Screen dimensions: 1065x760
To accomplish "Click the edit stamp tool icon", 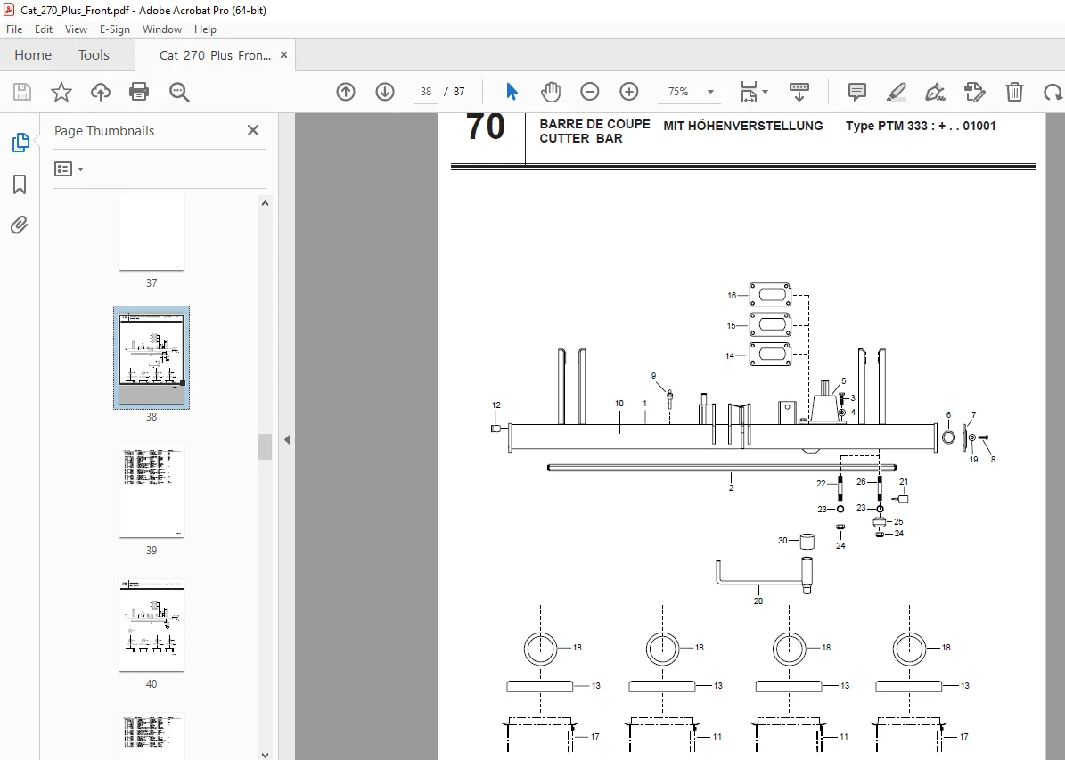I will click(975, 92).
